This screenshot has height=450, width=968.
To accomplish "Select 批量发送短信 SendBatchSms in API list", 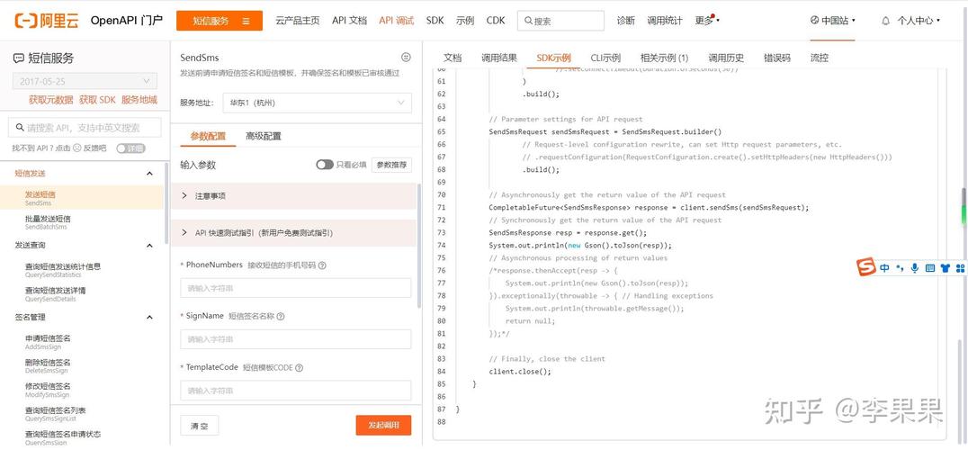I will tap(82, 222).
